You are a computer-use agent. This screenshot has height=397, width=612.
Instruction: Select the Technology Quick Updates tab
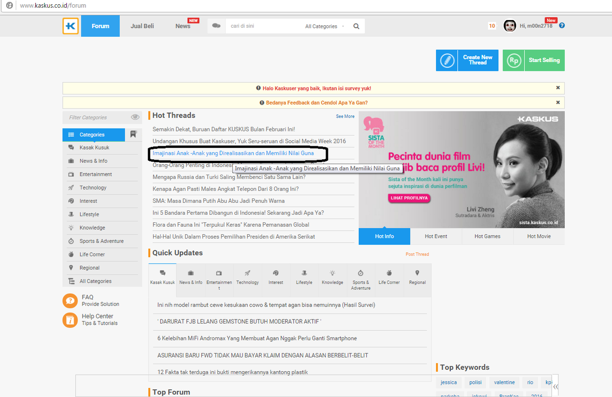coord(247,280)
